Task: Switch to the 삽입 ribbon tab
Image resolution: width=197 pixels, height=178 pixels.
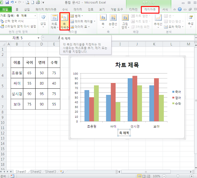Action: point(27,9)
